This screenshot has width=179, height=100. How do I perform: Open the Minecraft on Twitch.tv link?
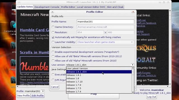click(x=146, y=75)
